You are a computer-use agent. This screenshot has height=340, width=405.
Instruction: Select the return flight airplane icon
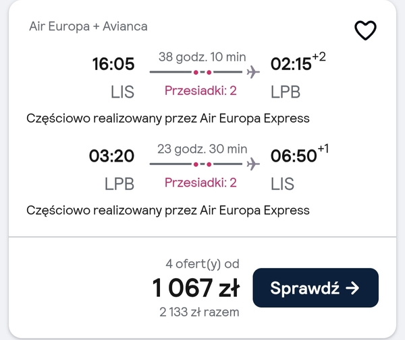(x=253, y=164)
